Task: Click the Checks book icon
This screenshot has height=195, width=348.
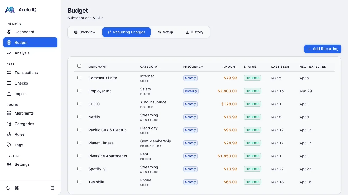Action: tap(9, 83)
